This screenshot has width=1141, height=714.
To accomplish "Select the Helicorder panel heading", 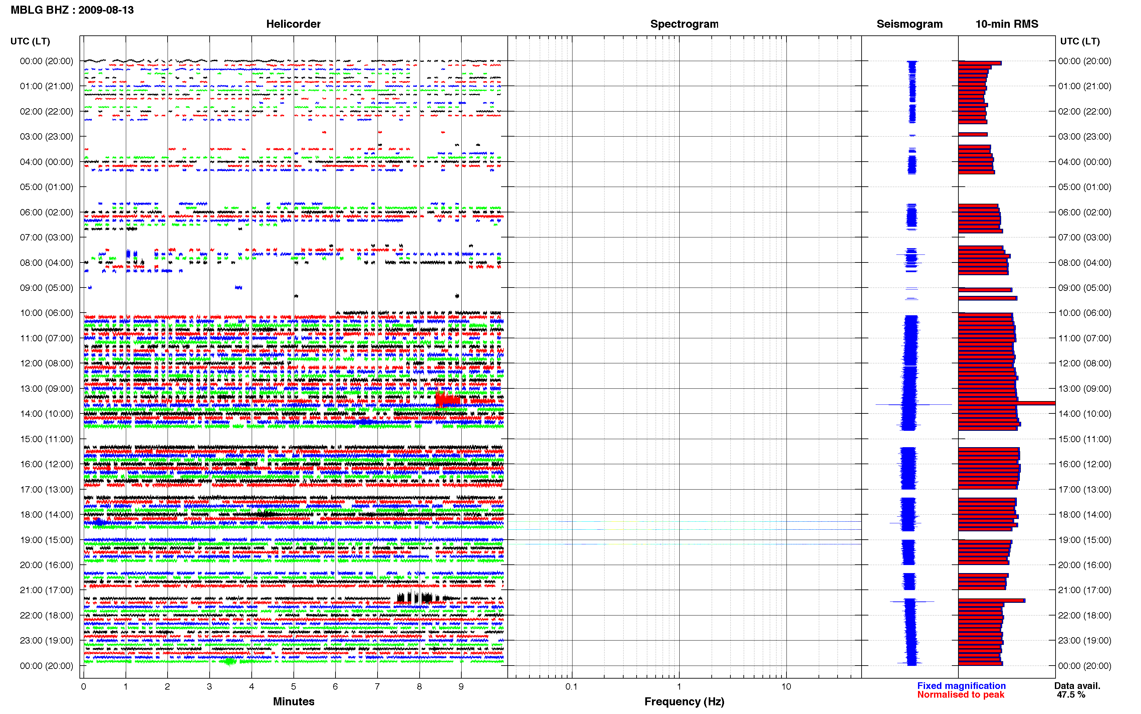I will (293, 24).
